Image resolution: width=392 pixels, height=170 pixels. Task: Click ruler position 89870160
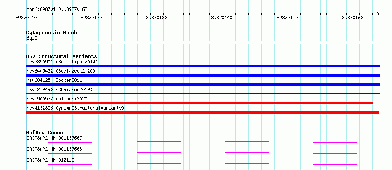tap(352, 18)
